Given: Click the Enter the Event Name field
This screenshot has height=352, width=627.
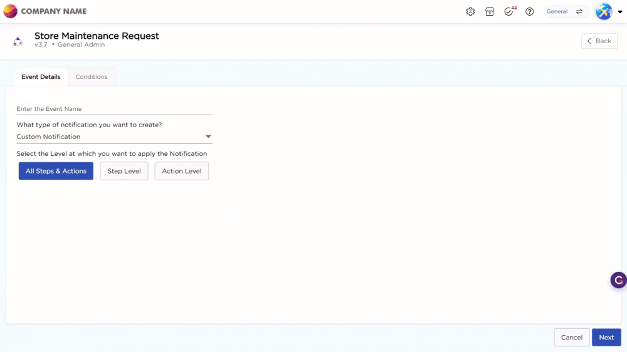Looking at the screenshot, I should coord(114,109).
